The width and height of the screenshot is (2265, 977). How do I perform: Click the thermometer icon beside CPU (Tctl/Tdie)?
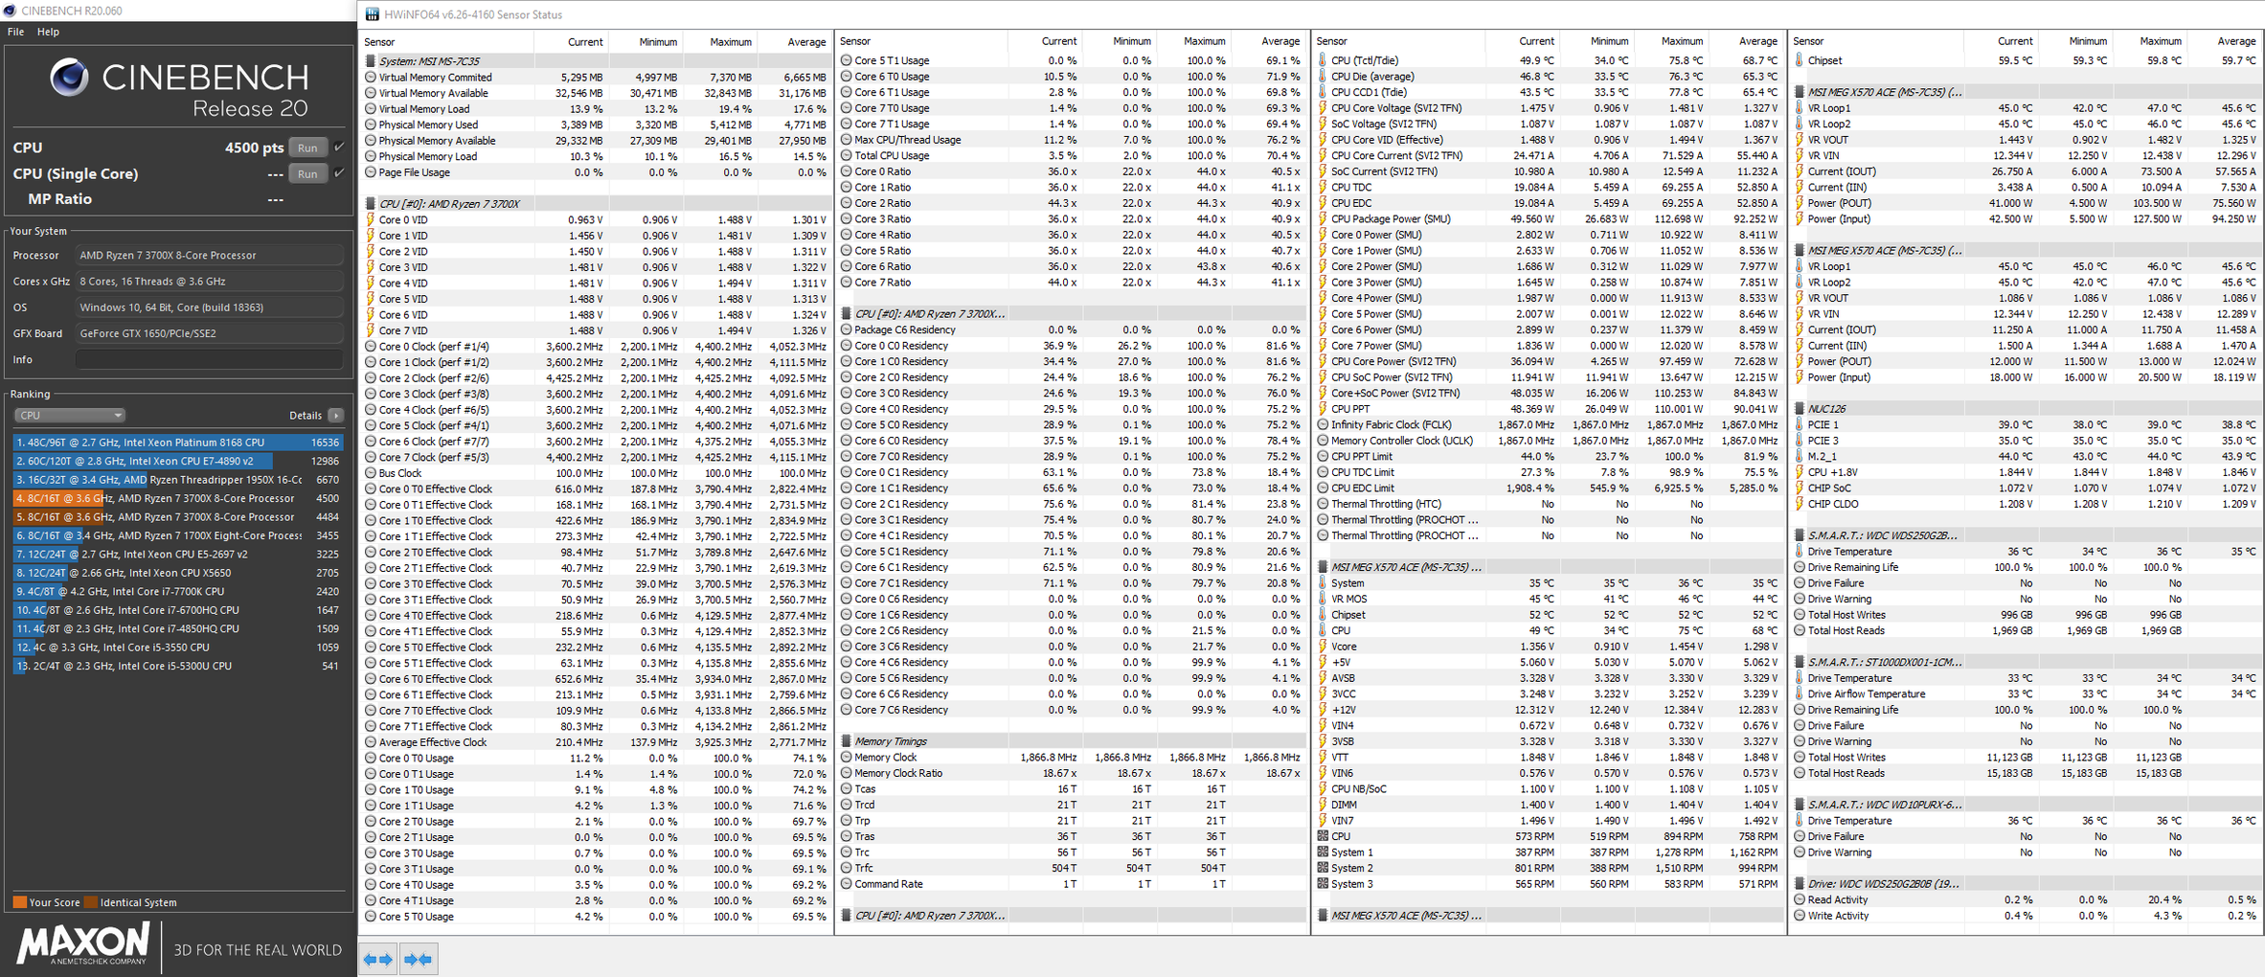click(1323, 60)
